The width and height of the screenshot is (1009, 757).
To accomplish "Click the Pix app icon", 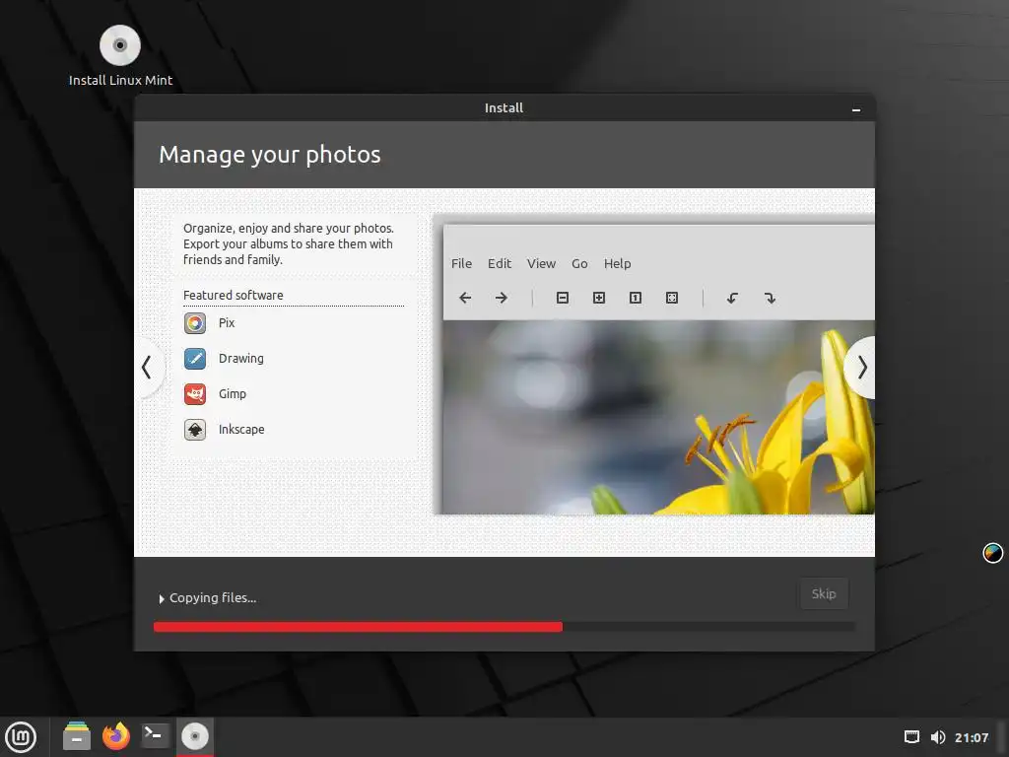I will (195, 323).
